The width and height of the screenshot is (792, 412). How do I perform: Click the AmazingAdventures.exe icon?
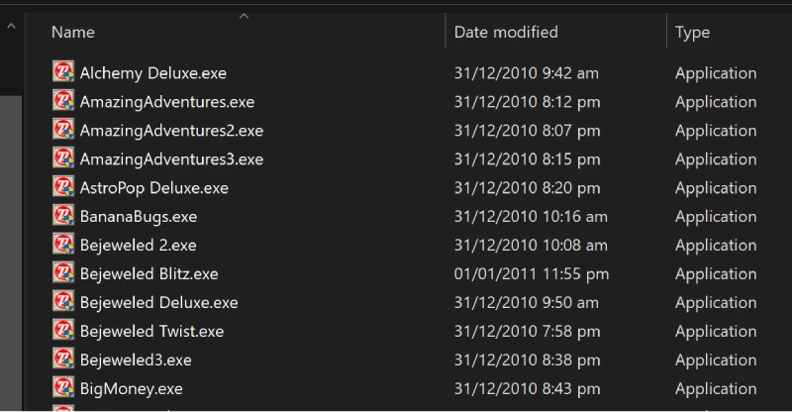(63, 101)
